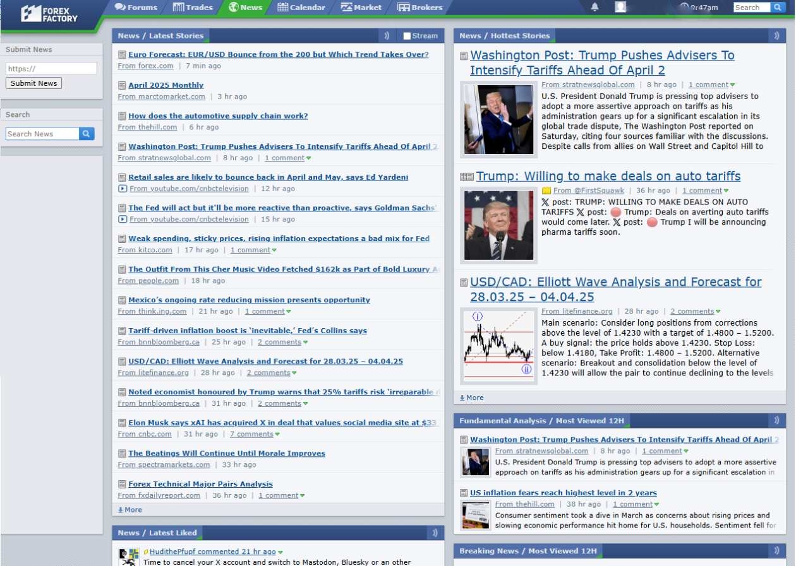Click HuditthePfupf avatar in Latest Liked
The width and height of the screenshot is (796, 566).
[x=129, y=557]
